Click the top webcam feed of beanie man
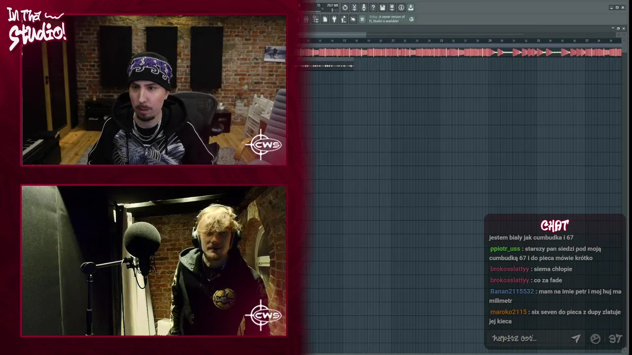 tap(154, 90)
